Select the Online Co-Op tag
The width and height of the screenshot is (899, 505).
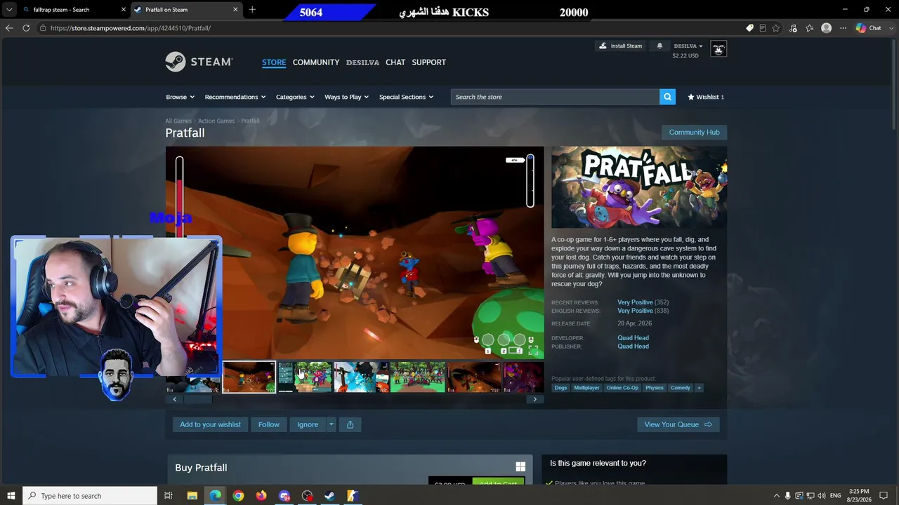pyautogui.click(x=622, y=388)
